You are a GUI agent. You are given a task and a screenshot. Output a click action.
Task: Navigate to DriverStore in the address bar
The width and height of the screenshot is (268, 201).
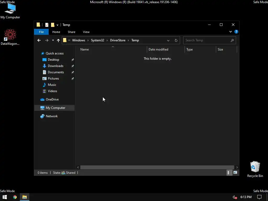click(118, 40)
